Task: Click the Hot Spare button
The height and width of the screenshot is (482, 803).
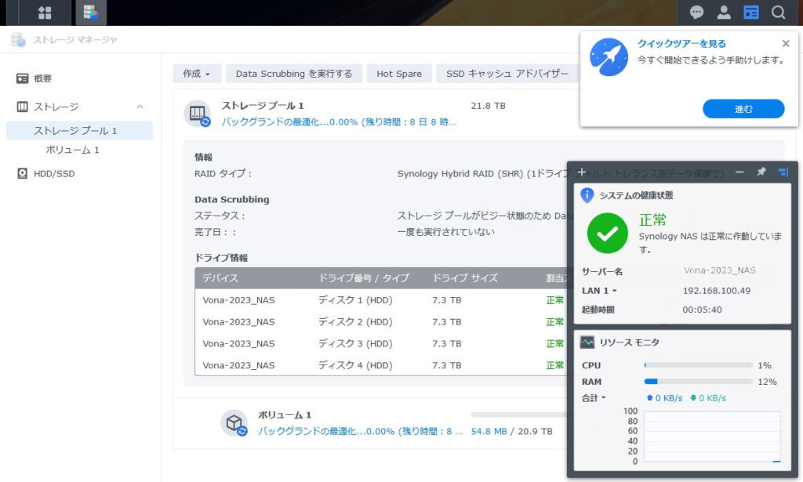Action: [399, 74]
